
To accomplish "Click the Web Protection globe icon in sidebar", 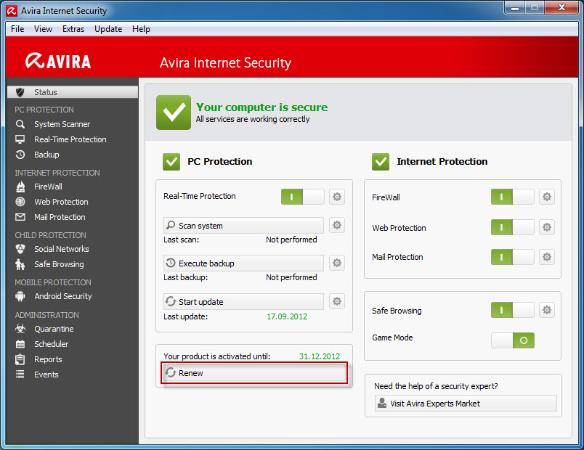I will (x=20, y=202).
